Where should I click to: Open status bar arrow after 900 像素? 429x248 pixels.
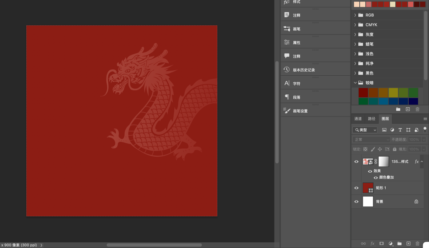coord(41,245)
